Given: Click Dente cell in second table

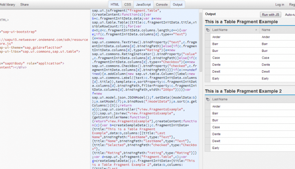Looking at the screenshot, I should [x=216, y=134].
